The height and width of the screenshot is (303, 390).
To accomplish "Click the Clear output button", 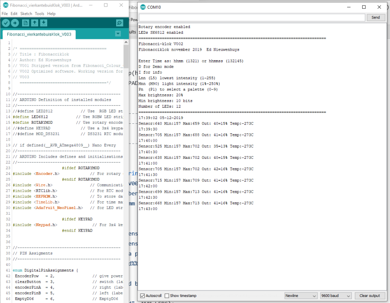I will click(x=370, y=296).
